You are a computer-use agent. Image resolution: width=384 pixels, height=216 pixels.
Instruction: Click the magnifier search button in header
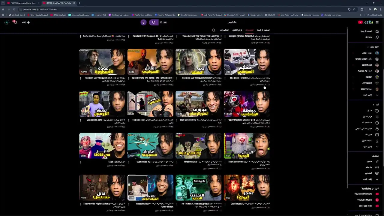pos(154,22)
